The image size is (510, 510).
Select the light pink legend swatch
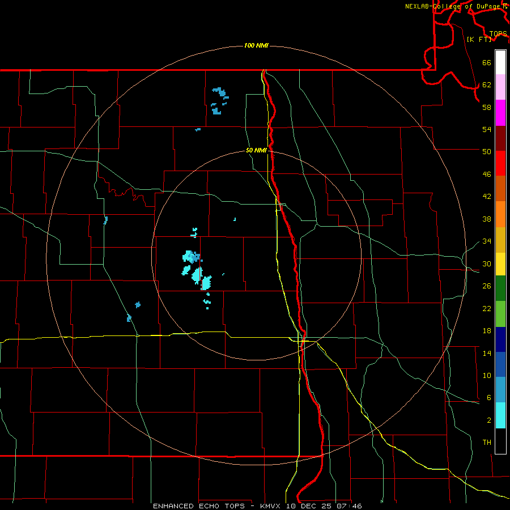tap(500, 87)
